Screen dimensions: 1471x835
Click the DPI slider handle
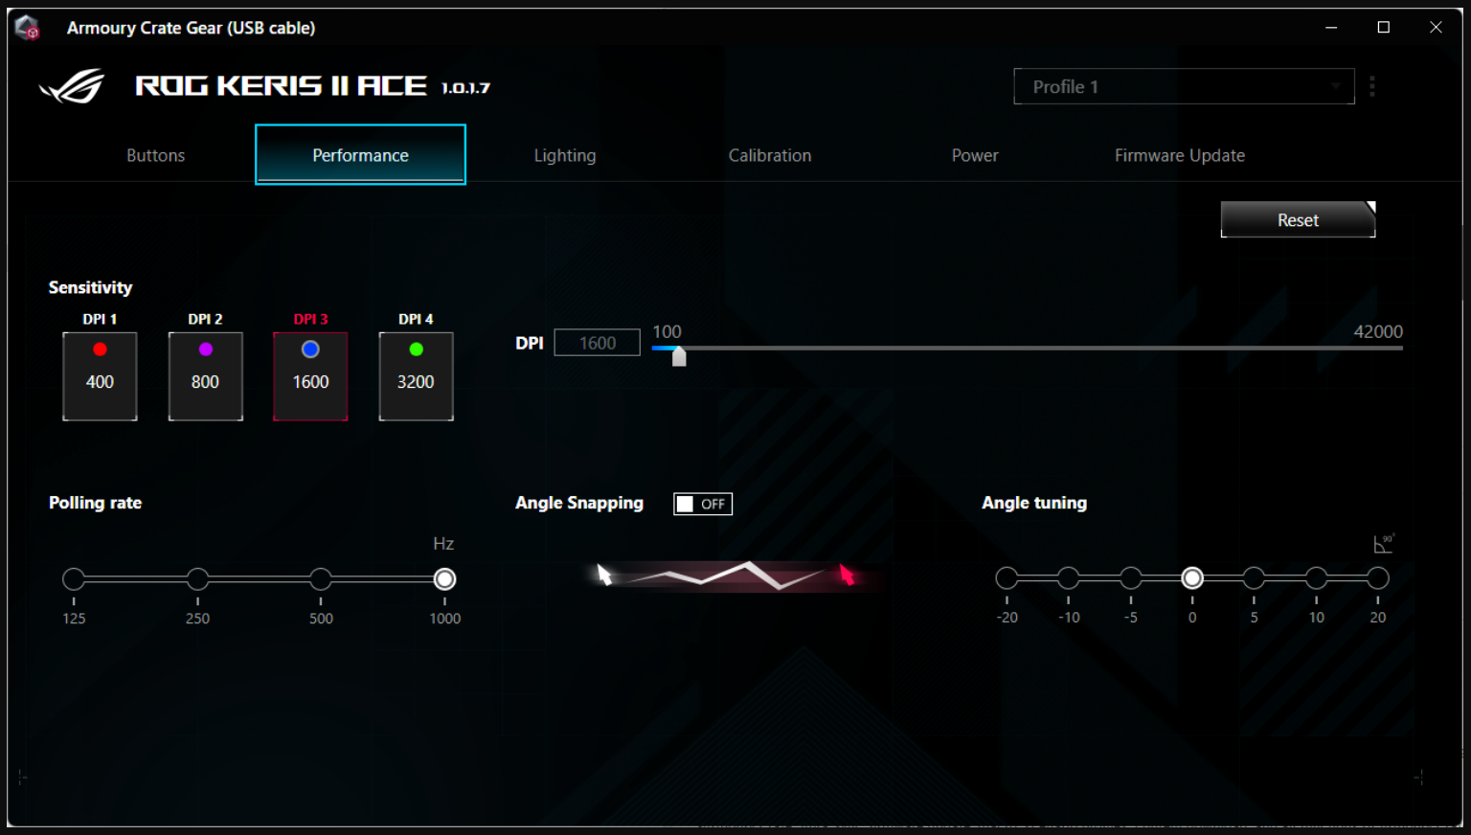tap(679, 356)
